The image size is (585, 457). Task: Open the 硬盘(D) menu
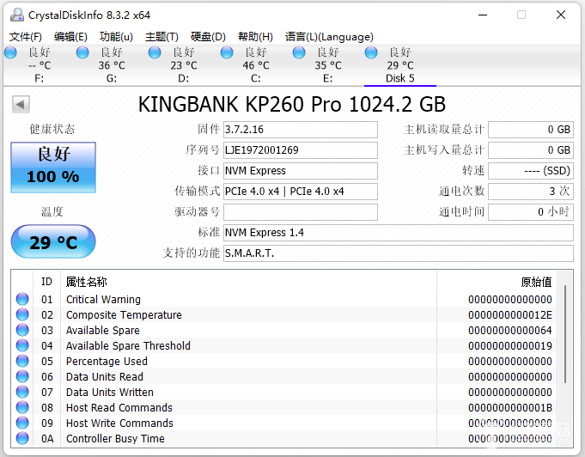(208, 37)
